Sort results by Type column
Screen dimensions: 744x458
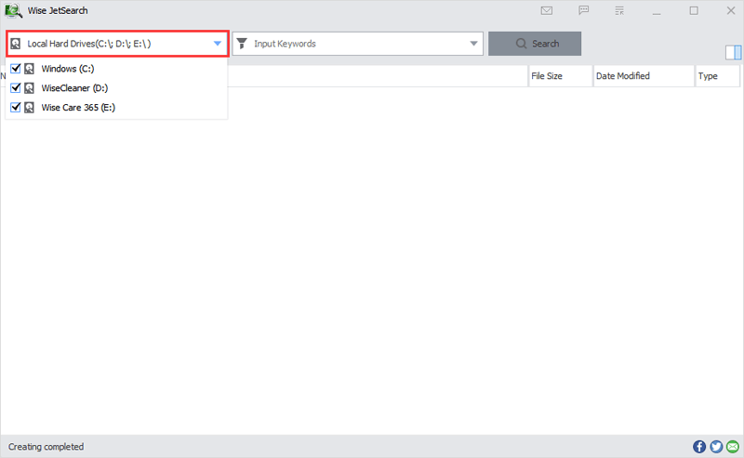tap(717, 76)
